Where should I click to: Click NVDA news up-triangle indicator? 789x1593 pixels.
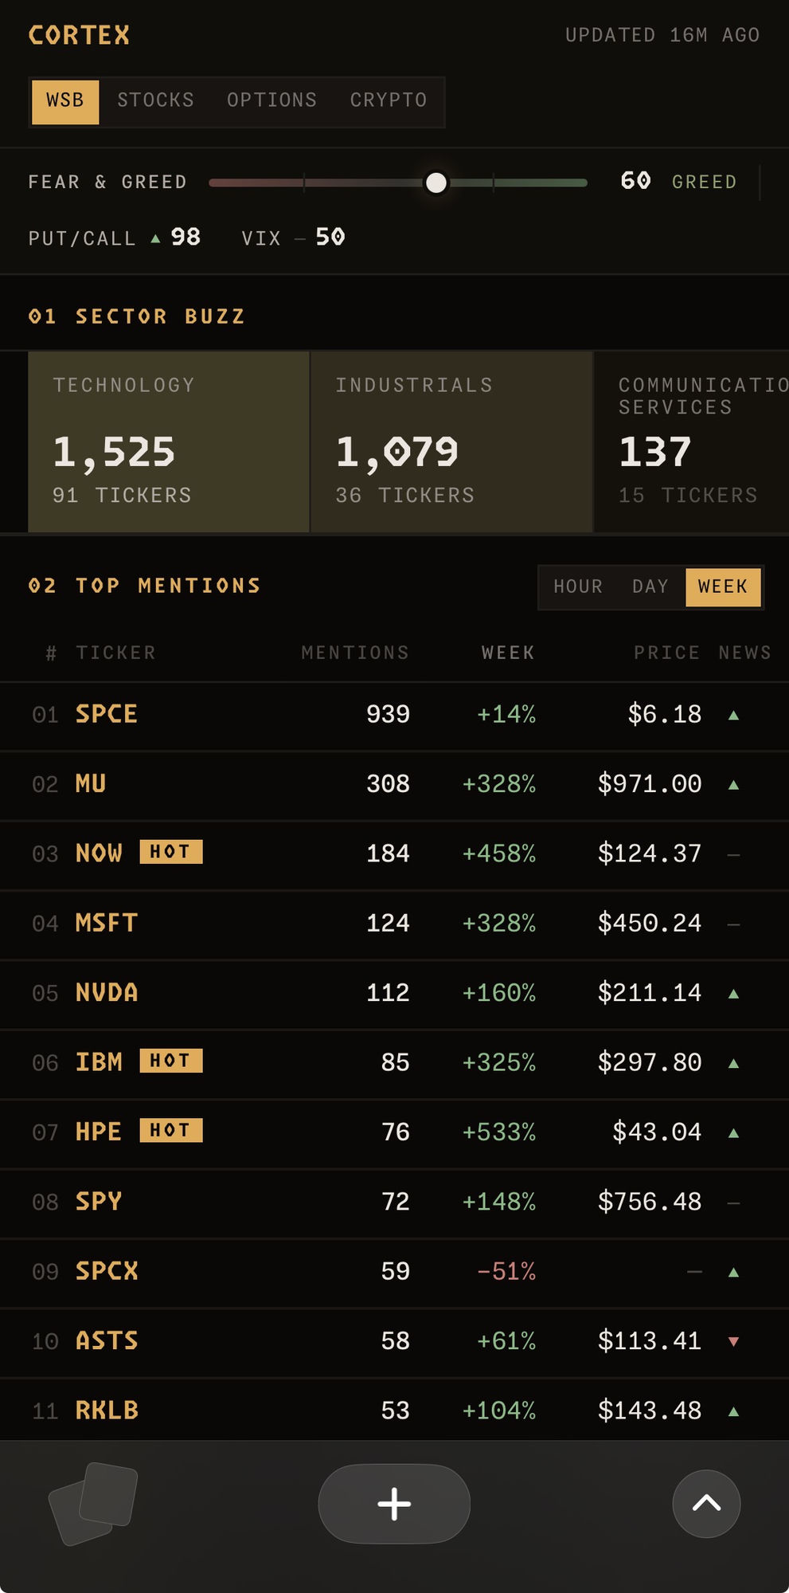point(733,994)
